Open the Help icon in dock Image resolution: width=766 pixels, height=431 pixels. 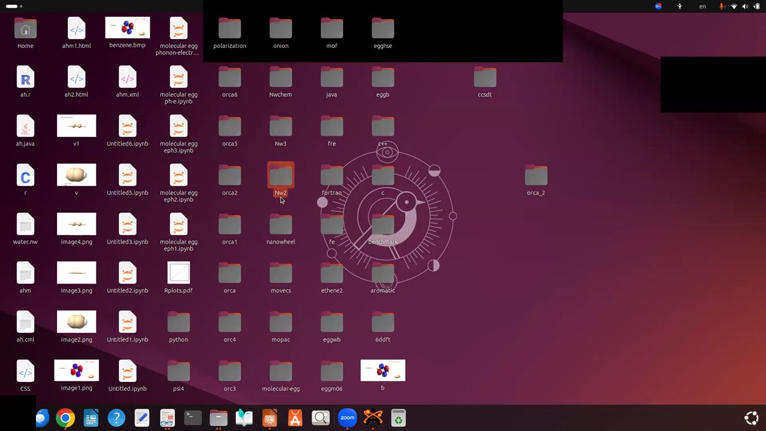click(116, 418)
